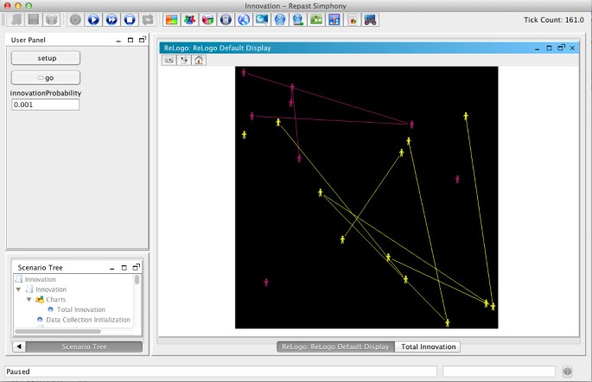Collapse the Charts tree node

coord(29,299)
